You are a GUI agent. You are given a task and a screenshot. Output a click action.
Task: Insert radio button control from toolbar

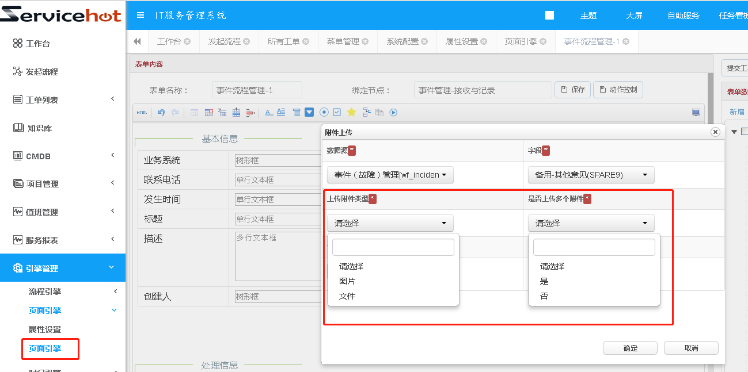coord(324,113)
